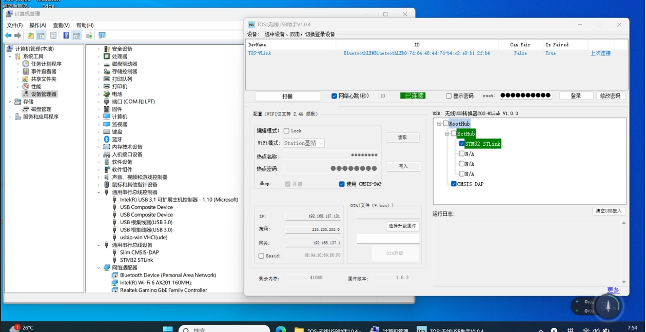Open the Windows Start button on taskbar
Image resolution: width=646 pixels, height=332 pixels.
168,329
